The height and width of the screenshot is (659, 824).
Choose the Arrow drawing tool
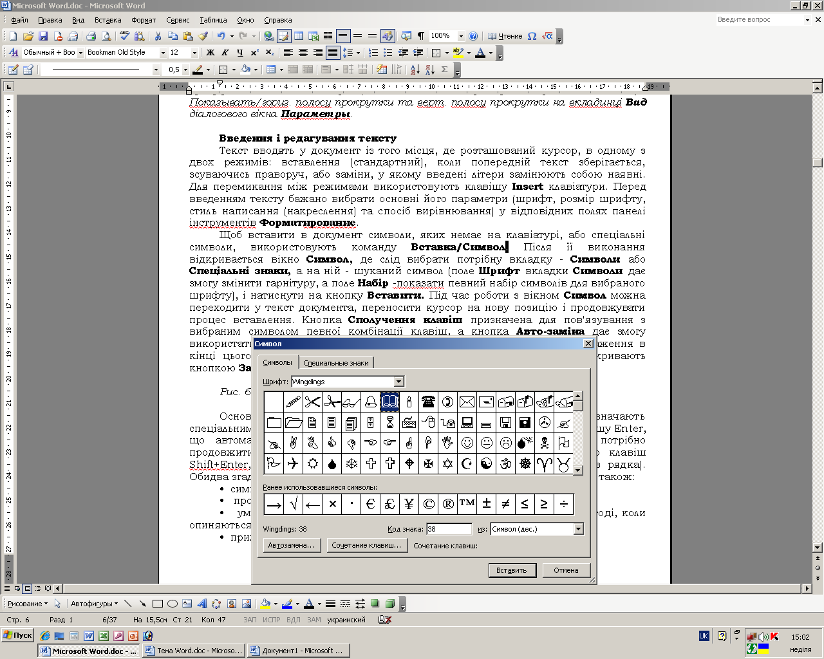[142, 604]
